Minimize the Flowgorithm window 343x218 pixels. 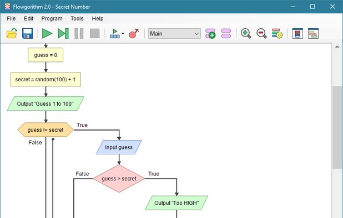[292, 7]
